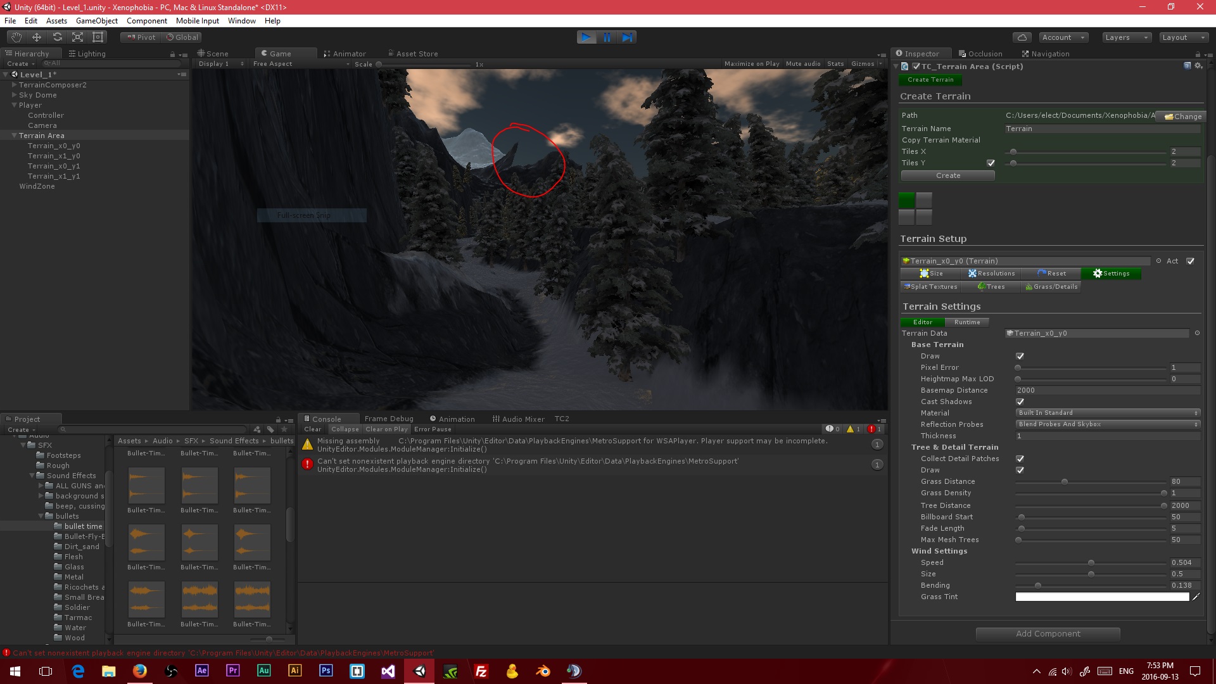Click the console warning count icon

pyautogui.click(x=853, y=429)
